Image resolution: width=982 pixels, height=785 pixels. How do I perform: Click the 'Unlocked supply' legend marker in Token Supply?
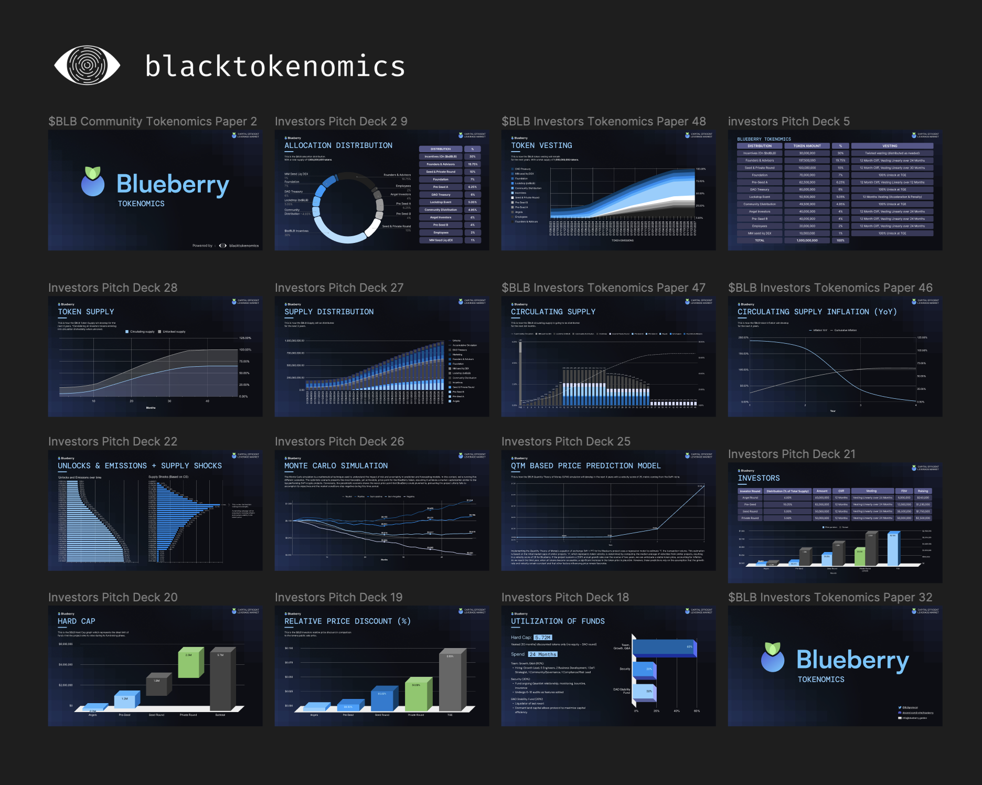click(159, 332)
